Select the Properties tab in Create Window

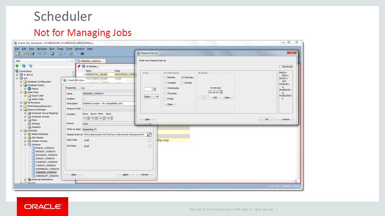coord(71,88)
